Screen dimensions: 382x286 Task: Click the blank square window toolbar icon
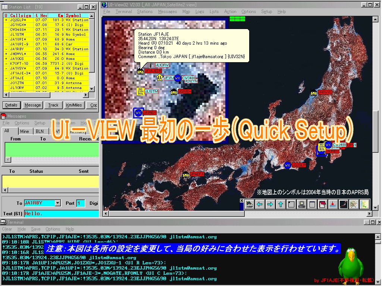pos(291,204)
